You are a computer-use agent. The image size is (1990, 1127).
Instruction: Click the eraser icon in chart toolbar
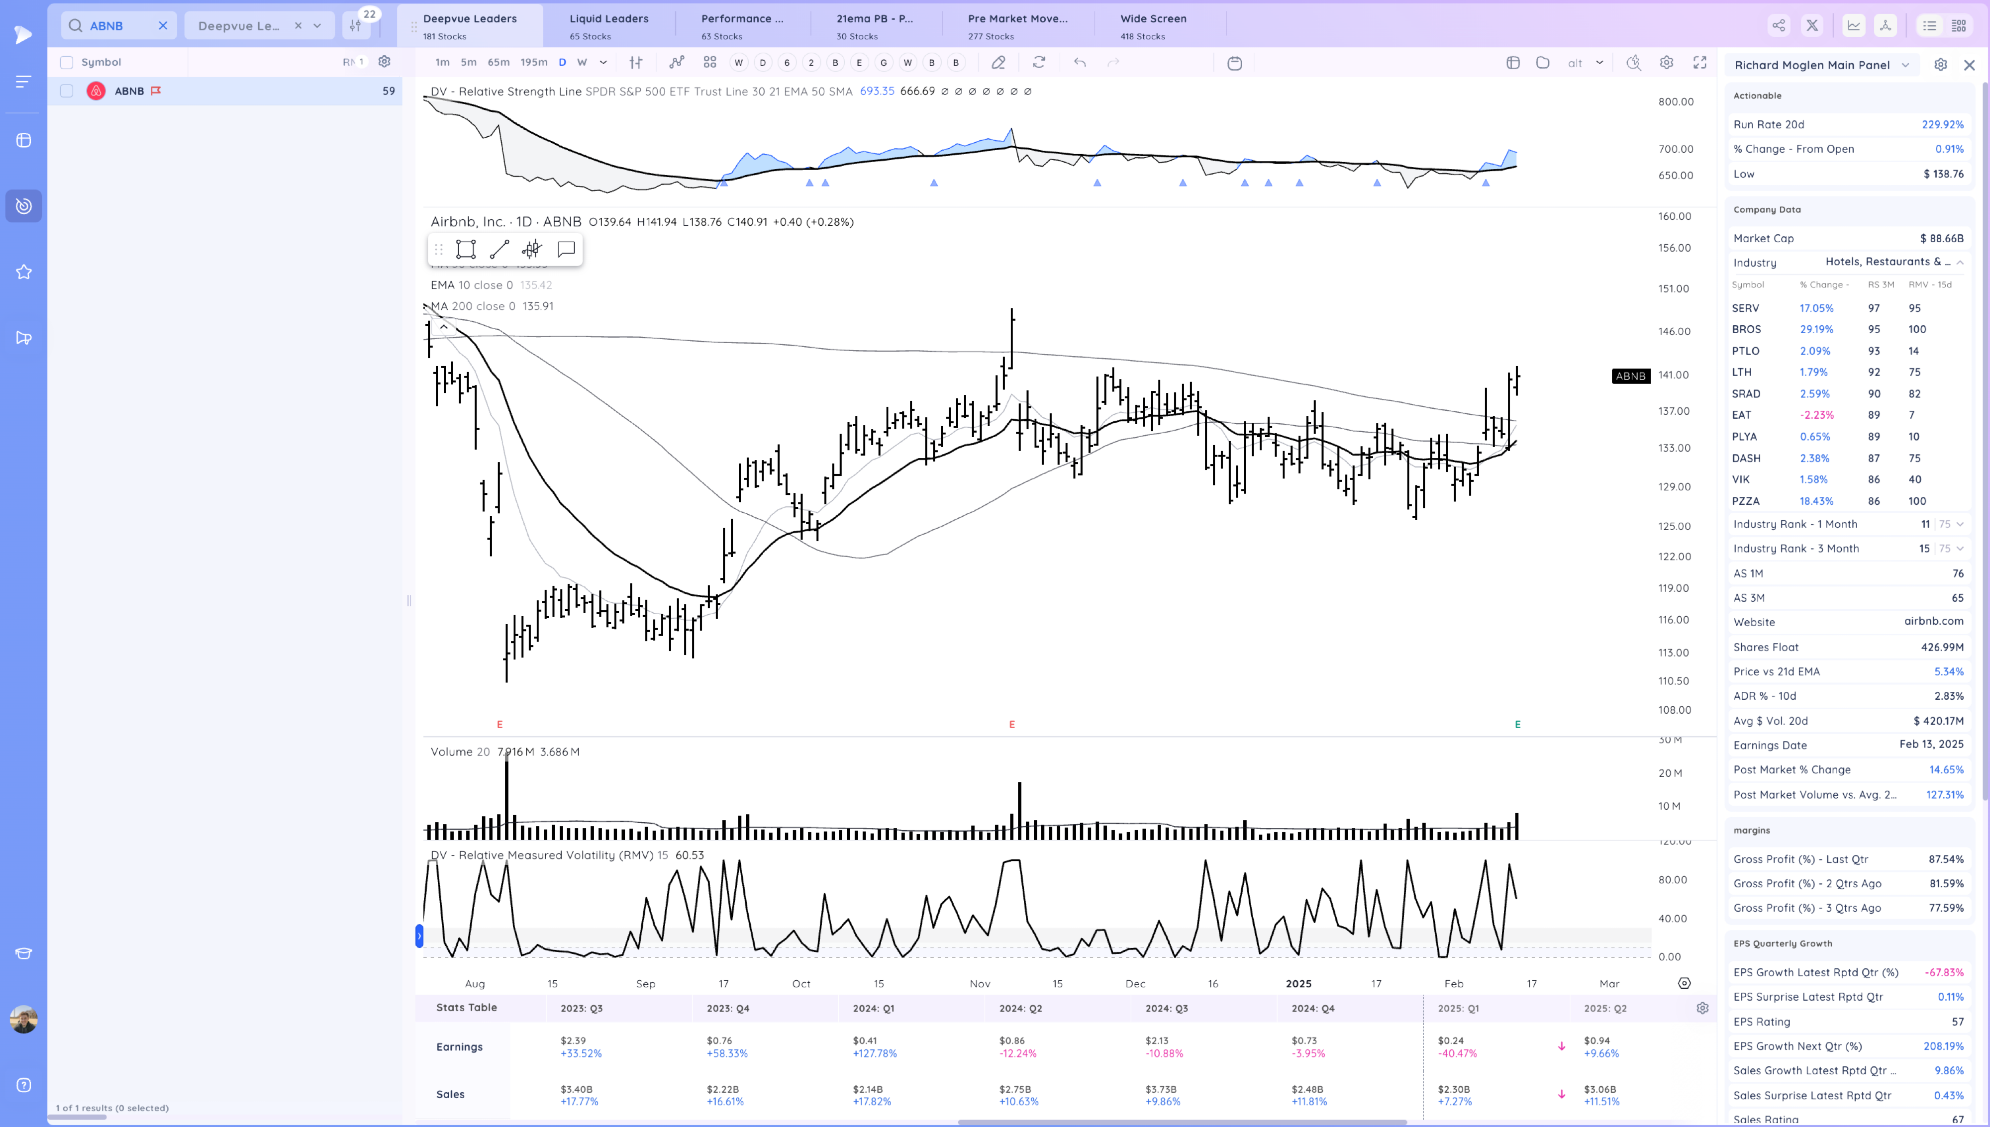click(998, 63)
